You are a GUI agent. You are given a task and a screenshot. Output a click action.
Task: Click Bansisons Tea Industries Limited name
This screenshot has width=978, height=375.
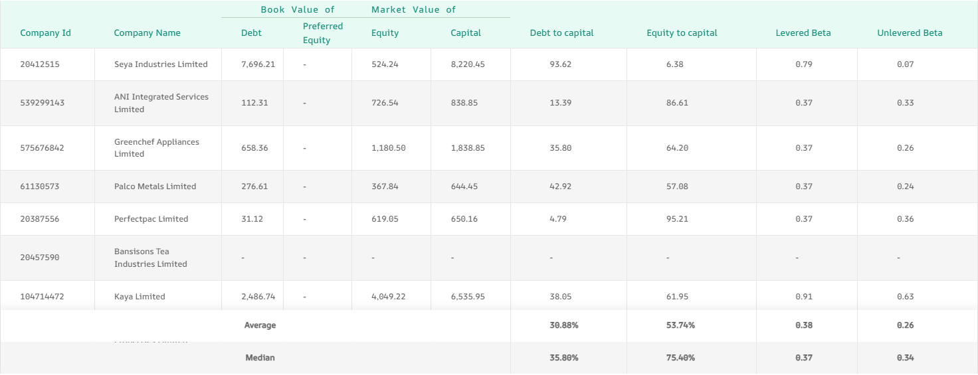coord(150,258)
